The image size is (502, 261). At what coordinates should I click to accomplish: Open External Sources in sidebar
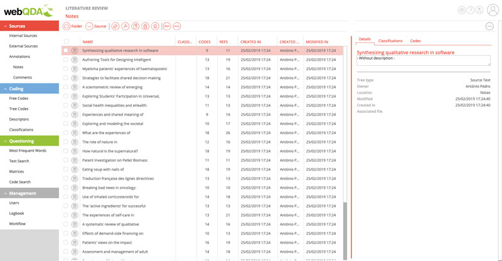pos(23,46)
